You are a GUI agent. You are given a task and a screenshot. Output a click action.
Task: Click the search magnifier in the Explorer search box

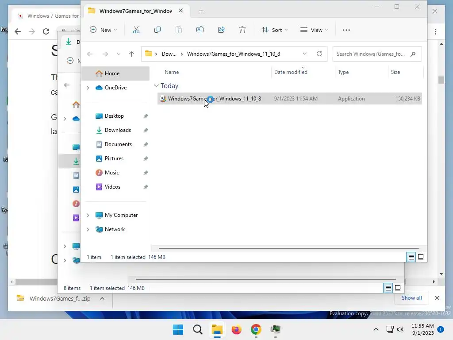(x=413, y=54)
